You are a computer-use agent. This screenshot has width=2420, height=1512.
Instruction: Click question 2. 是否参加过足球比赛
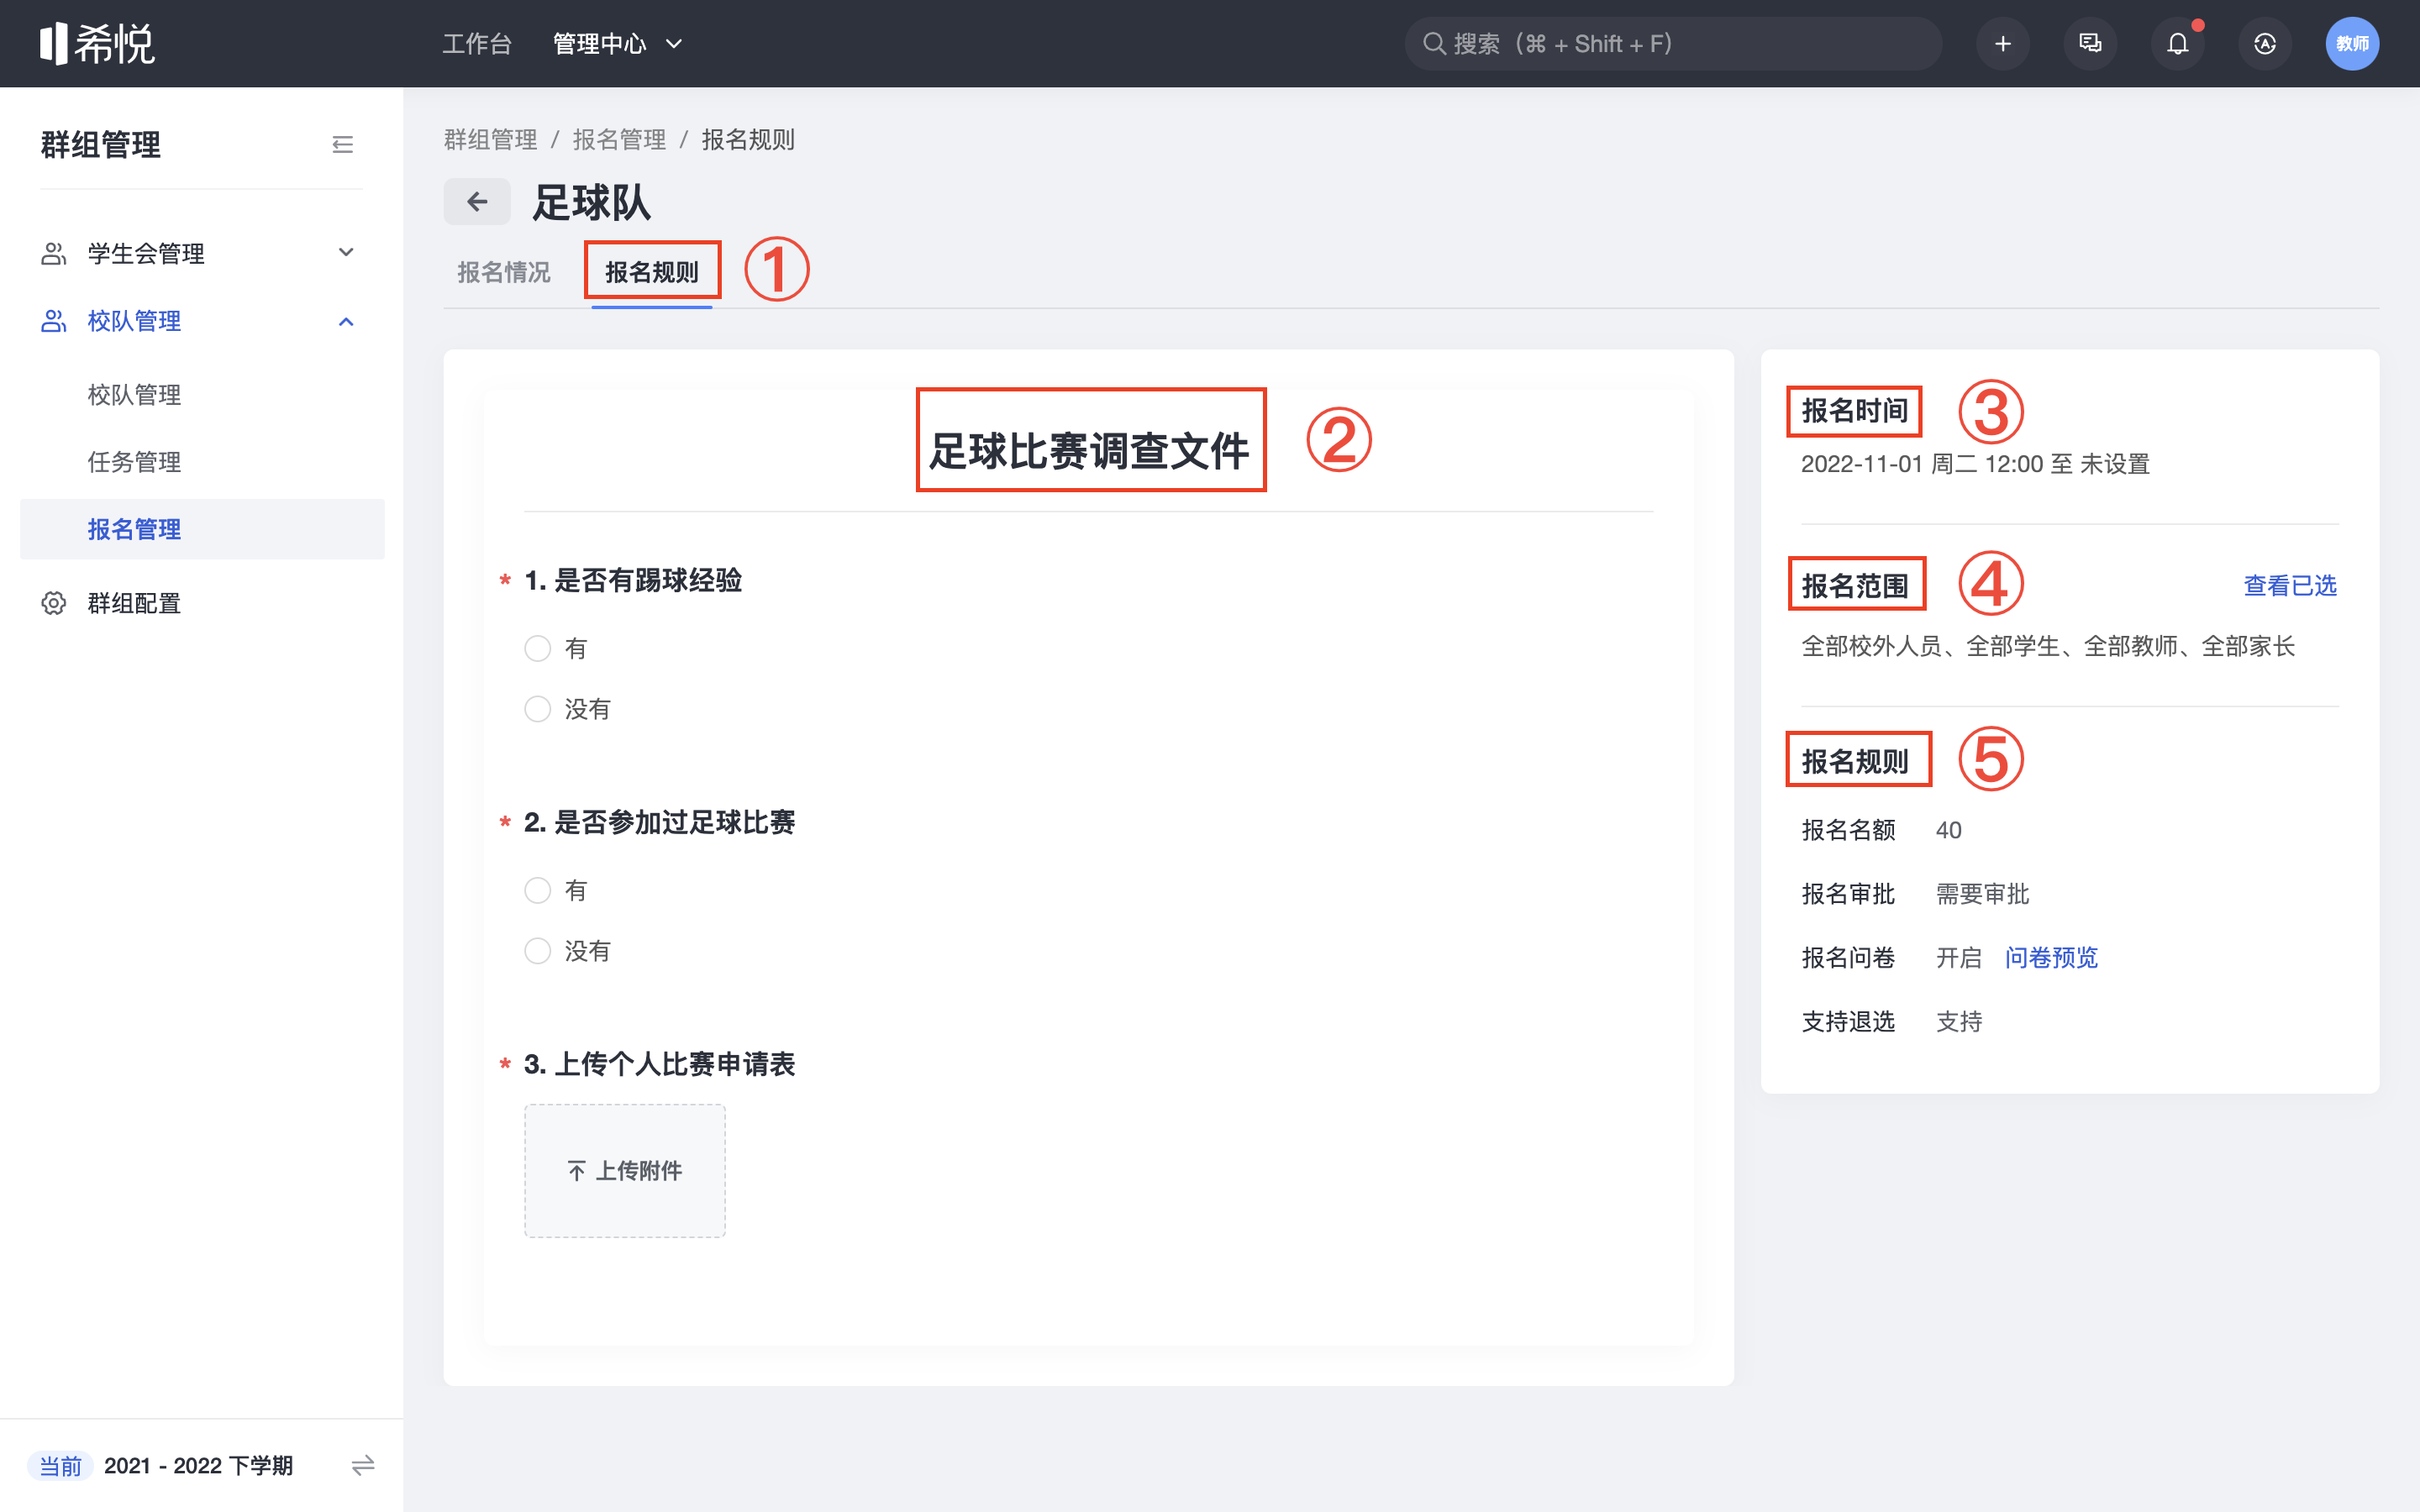tap(659, 822)
